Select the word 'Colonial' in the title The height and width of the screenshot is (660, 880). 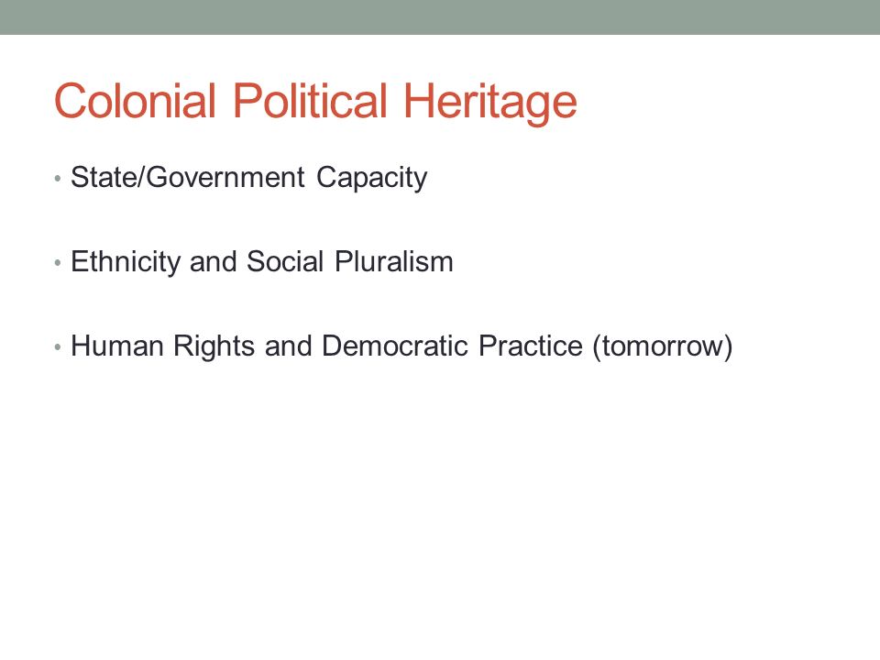click(136, 100)
